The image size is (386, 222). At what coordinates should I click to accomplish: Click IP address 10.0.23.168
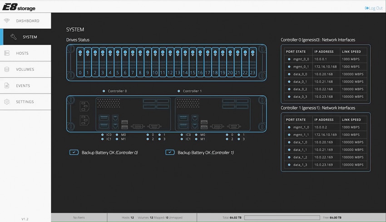click(323, 97)
